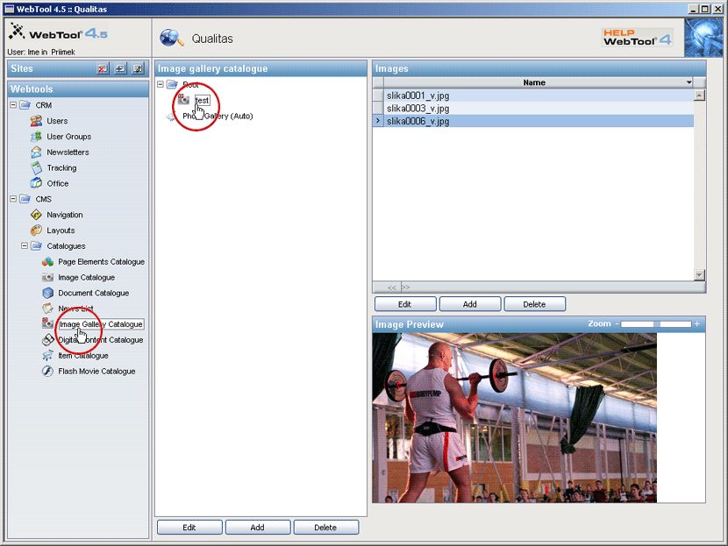Collapse the Catalogues folder node
The height and width of the screenshot is (546, 728).
tap(25, 246)
